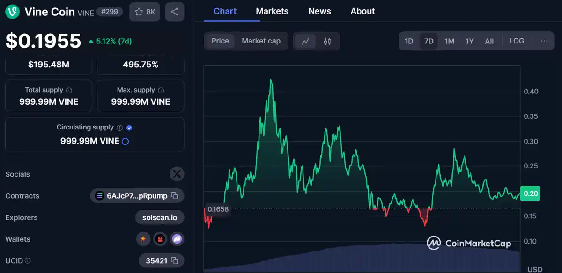This screenshot has width=562, height=273.
Task: Click the 35421 UCID button
Action: [x=161, y=260]
